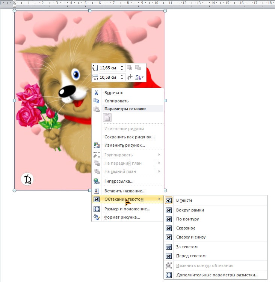Click the More Layout Options icon

coord(169,275)
